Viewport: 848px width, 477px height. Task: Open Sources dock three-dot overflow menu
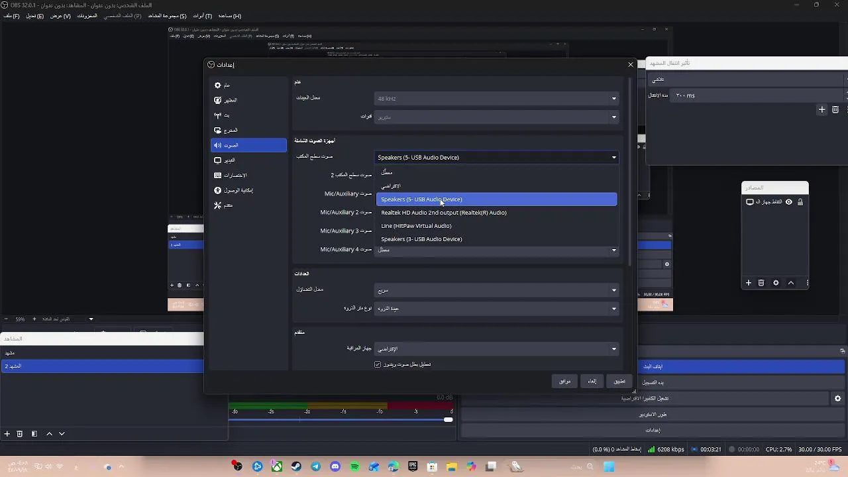pos(807,283)
